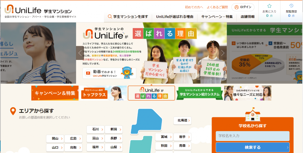Open the 初めての方へ link
Viewport: 303px width, 153px height.
pyautogui.click(x=194, y=7)
